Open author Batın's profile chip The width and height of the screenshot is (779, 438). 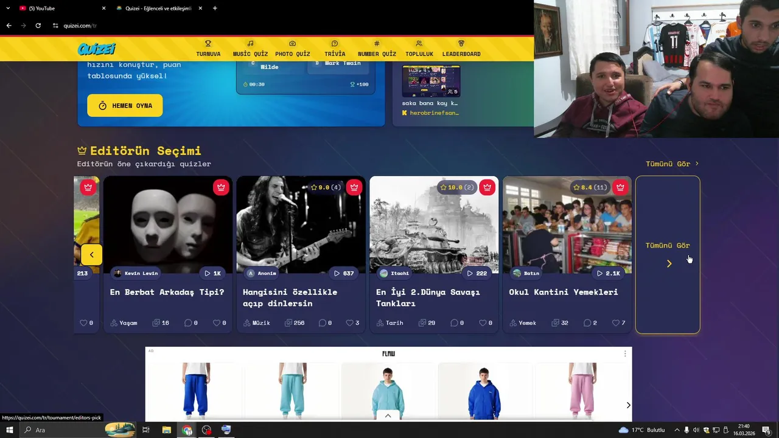click(526, 273)
